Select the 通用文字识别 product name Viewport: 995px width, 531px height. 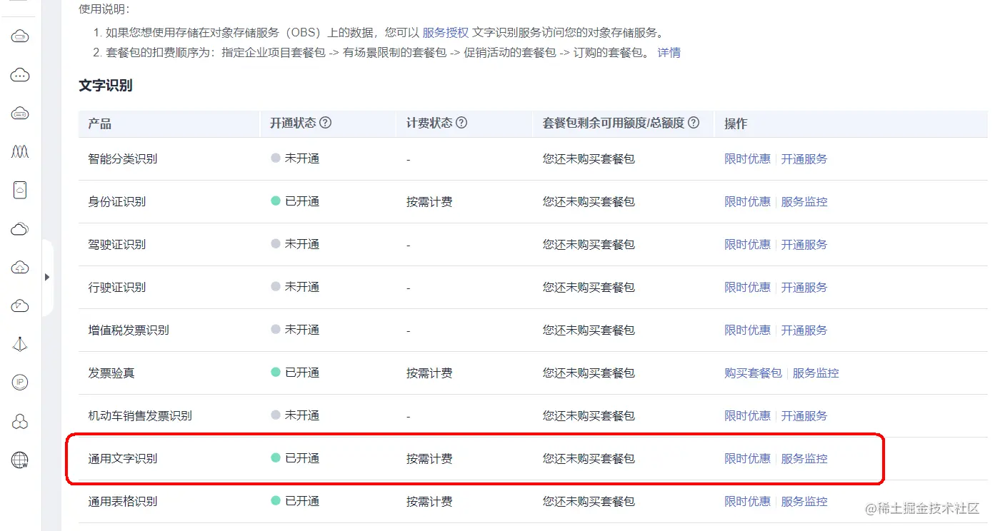(123, 459)
